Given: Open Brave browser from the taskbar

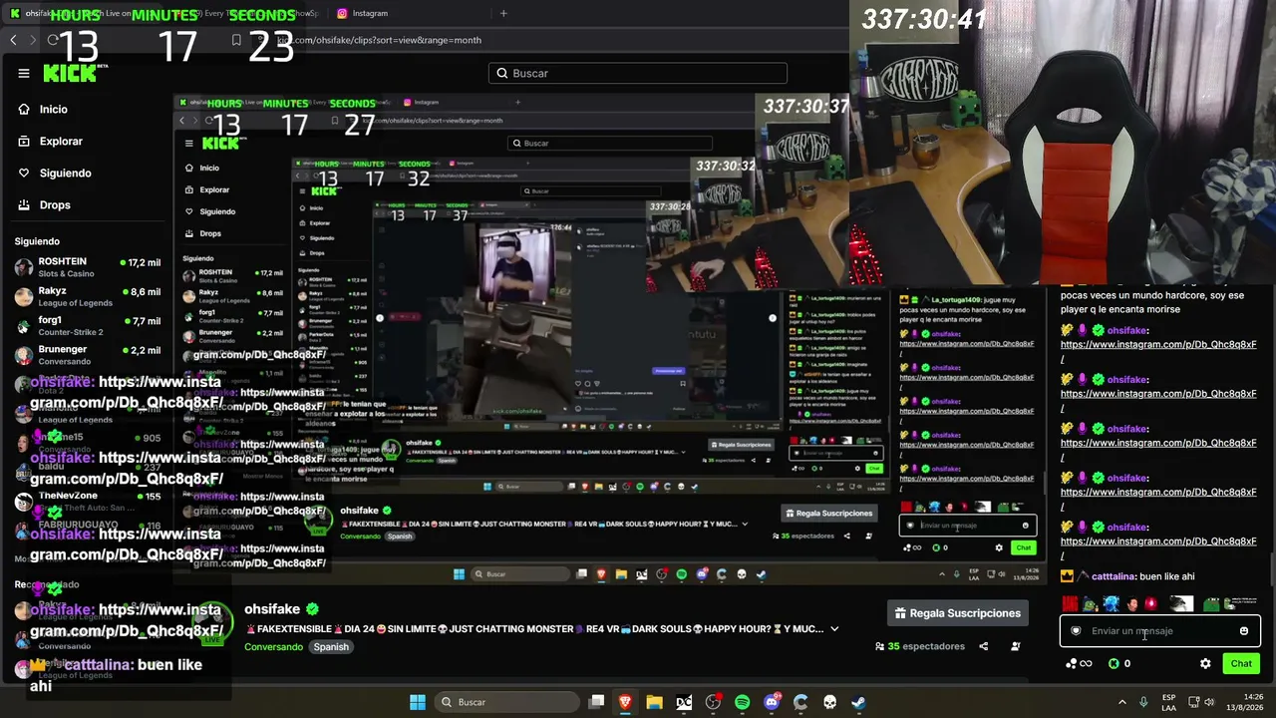Looking at the screenshot, I should tap(625, 702).
